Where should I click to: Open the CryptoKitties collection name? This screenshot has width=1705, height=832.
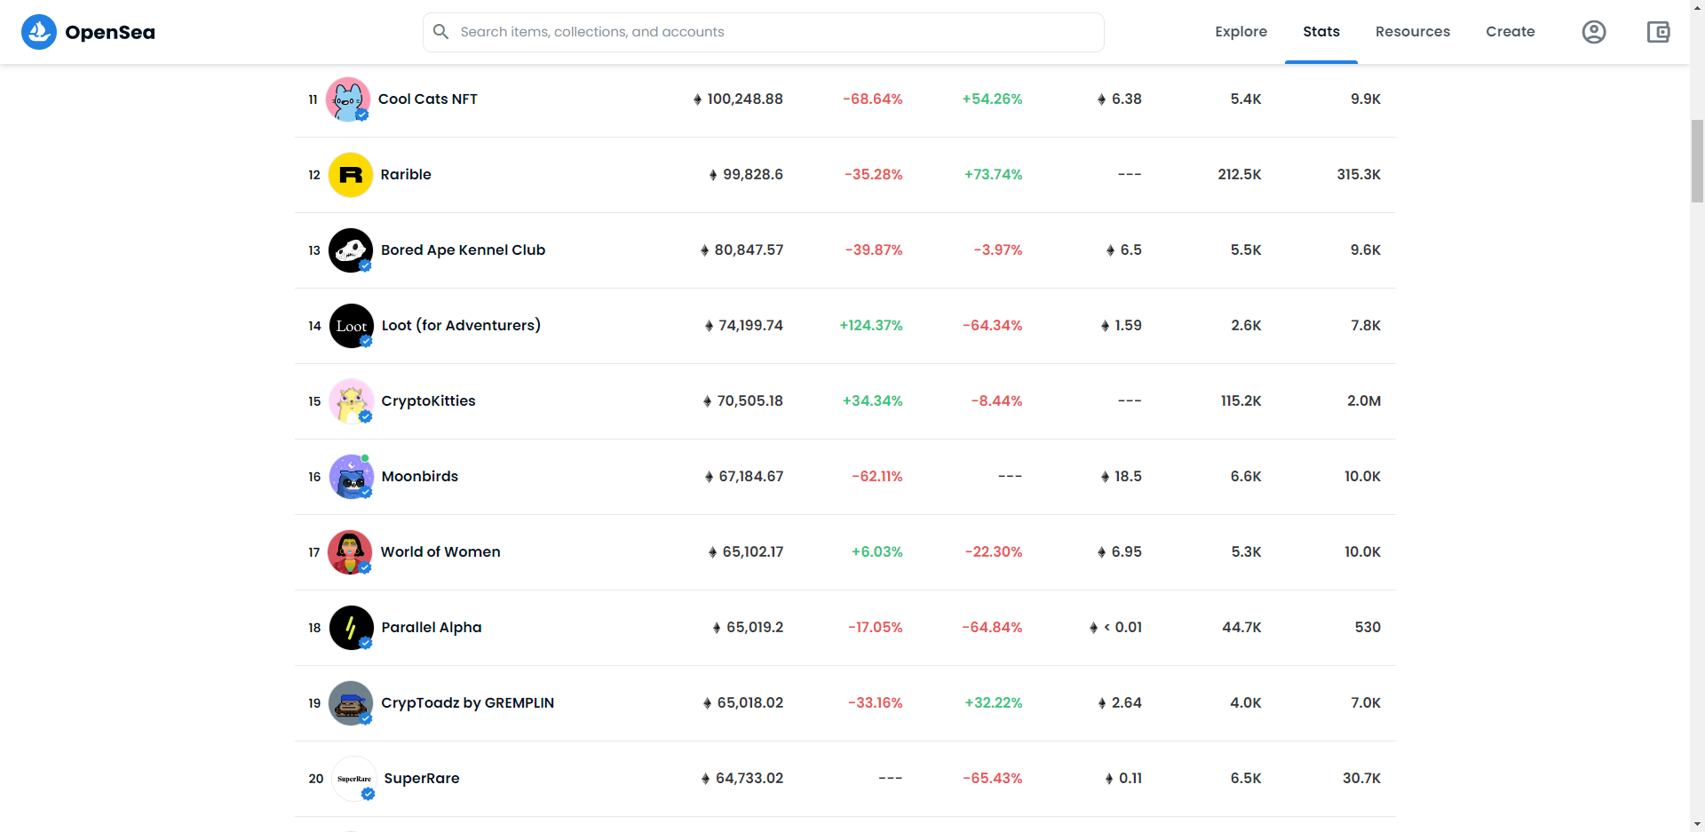[x=428, y=401]
